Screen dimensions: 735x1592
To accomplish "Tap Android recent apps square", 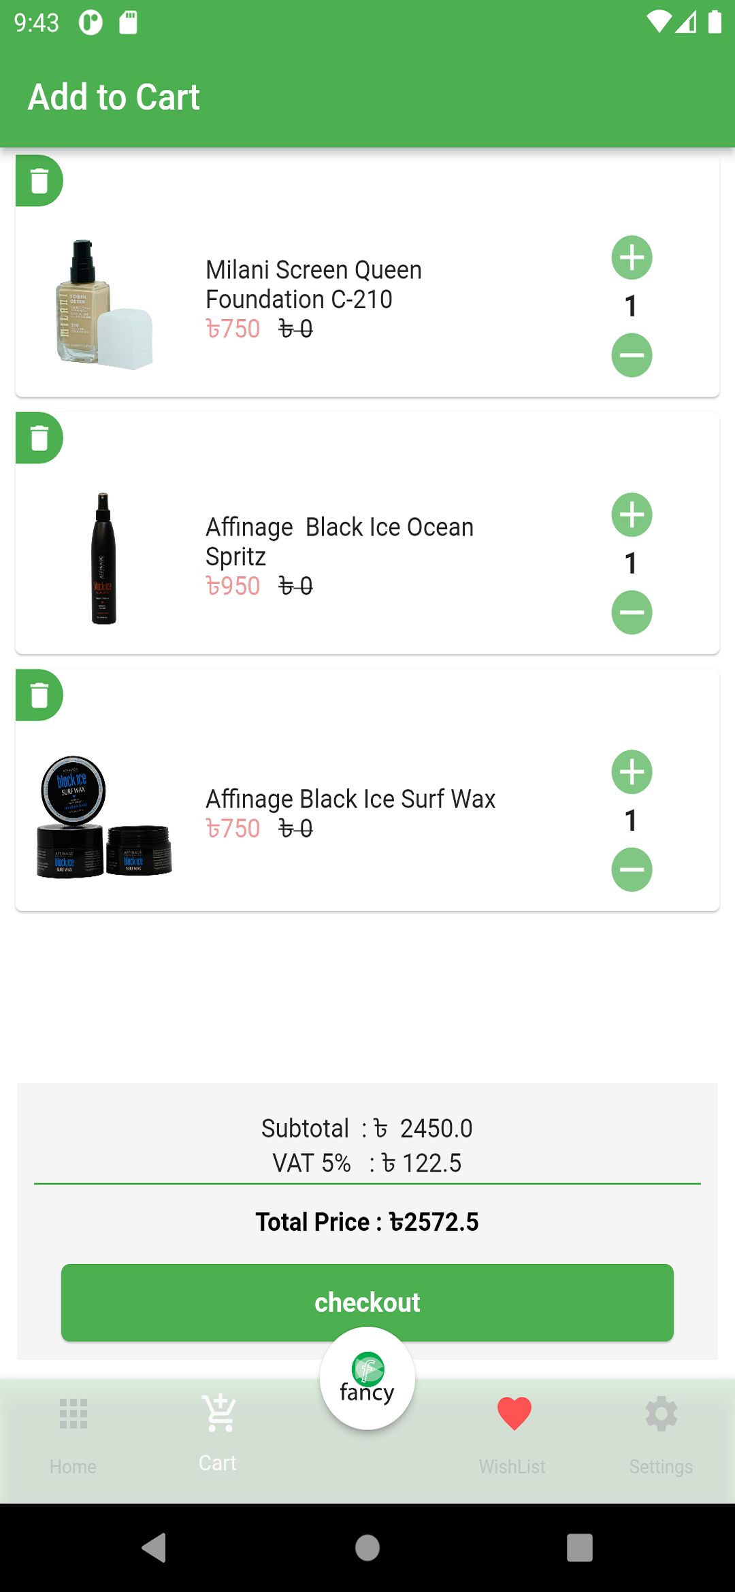I will [579, 1548].
